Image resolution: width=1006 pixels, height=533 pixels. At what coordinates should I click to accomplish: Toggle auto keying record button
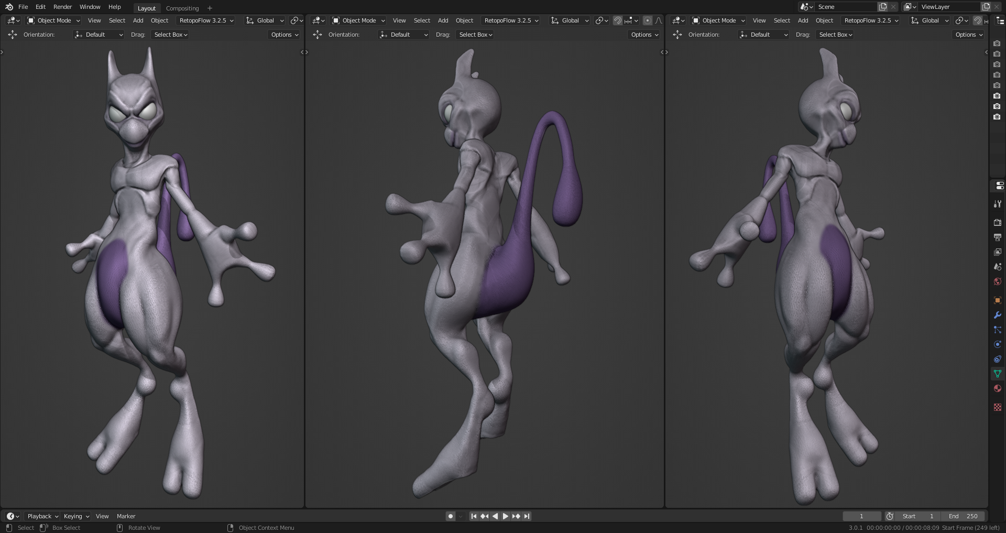(x=450, y=516)
